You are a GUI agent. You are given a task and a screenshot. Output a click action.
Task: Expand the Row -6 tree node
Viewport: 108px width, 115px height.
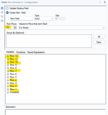tap(8, 74)
